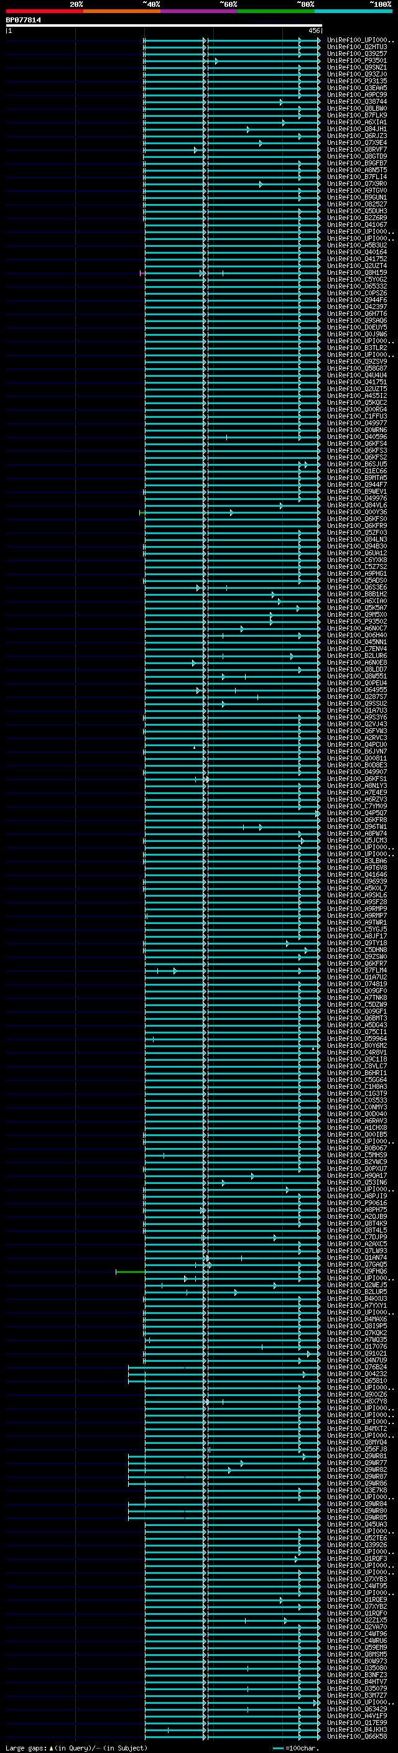
Task: Select the UniRef100_A9T6V8 entry
Action: coord(357,867)
